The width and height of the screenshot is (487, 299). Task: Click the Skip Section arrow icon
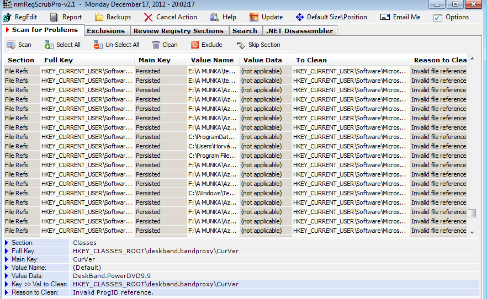point(241,45)
